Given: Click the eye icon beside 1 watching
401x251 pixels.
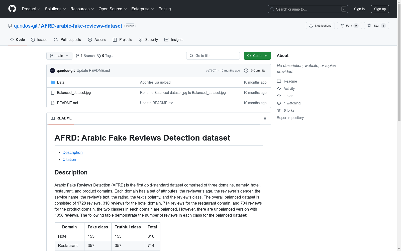Looking at the screenshot, I should [279, 103].
